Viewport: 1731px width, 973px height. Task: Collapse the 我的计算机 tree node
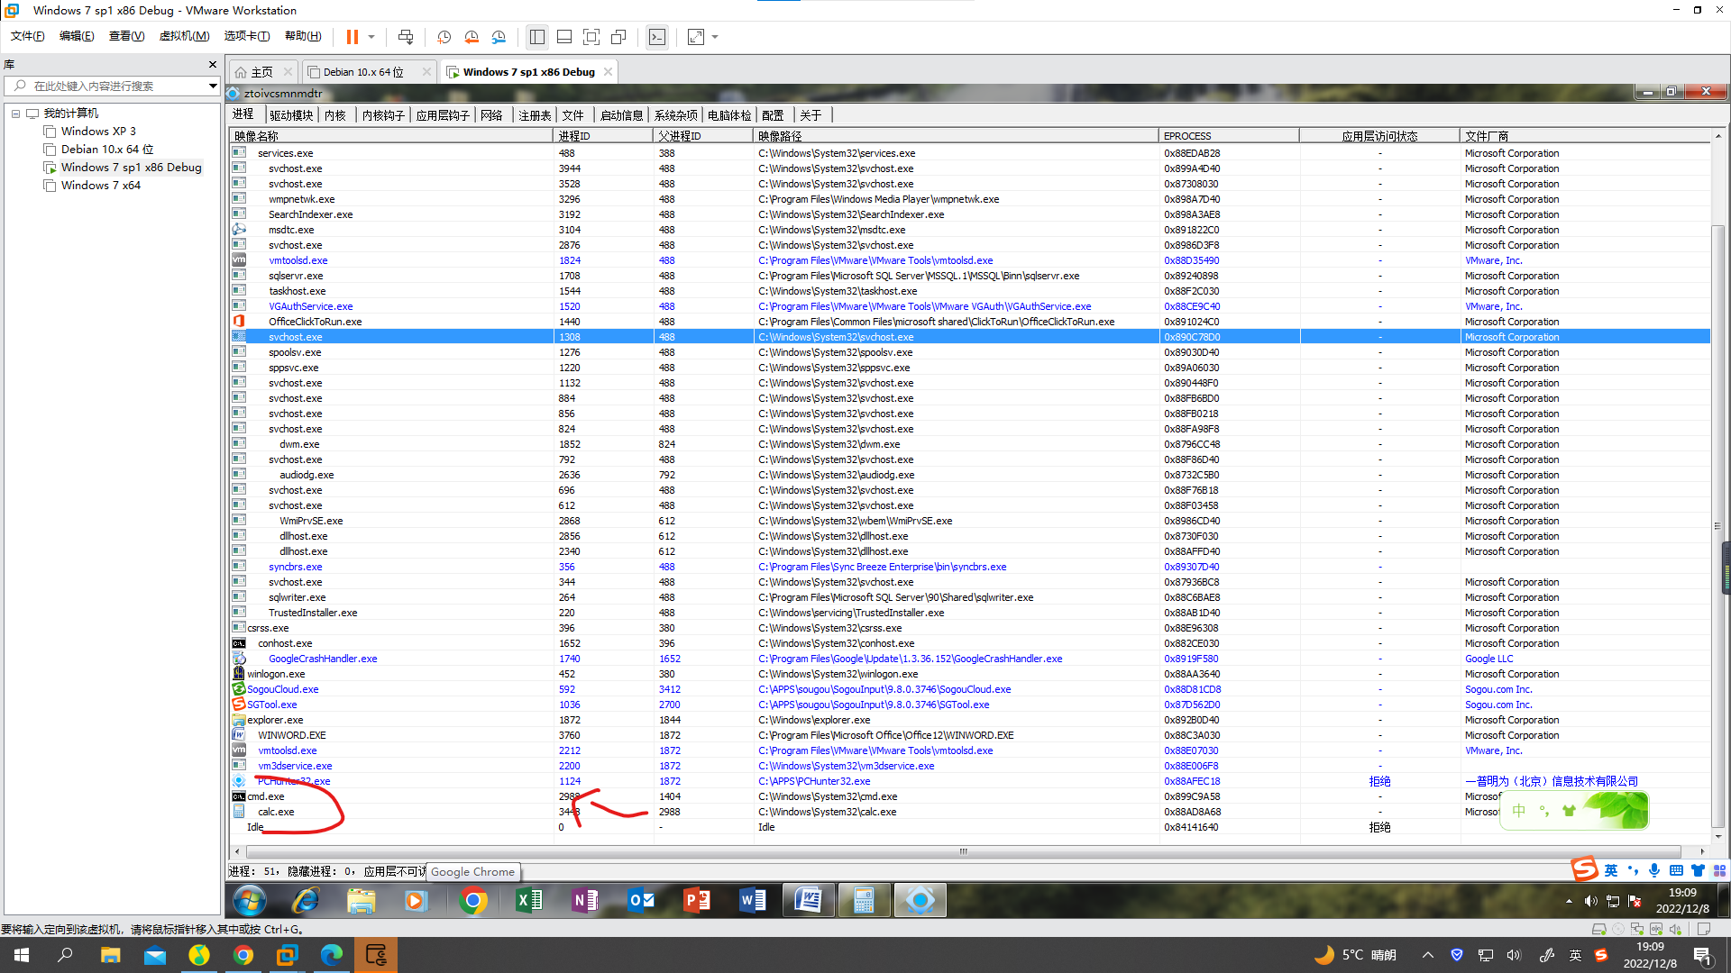(x=15, y=114)
